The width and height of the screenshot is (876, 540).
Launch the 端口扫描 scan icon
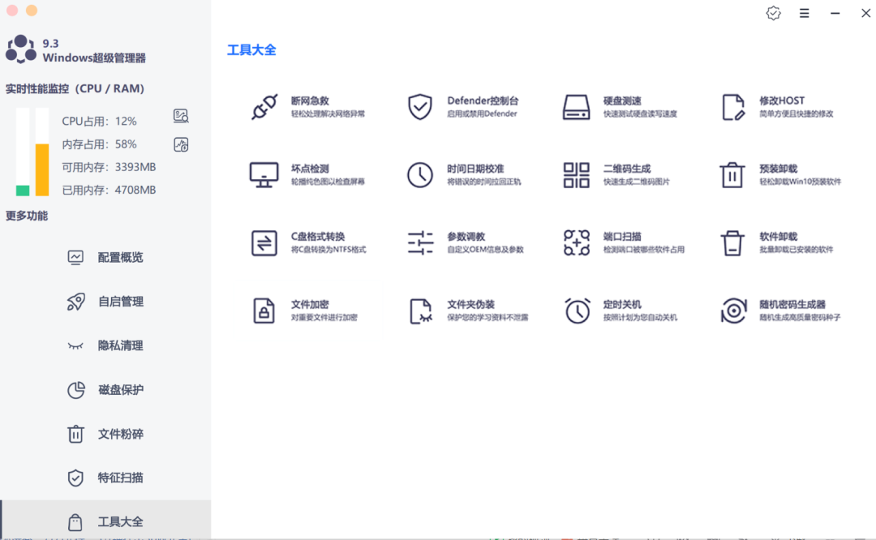[x=576, y=243]
